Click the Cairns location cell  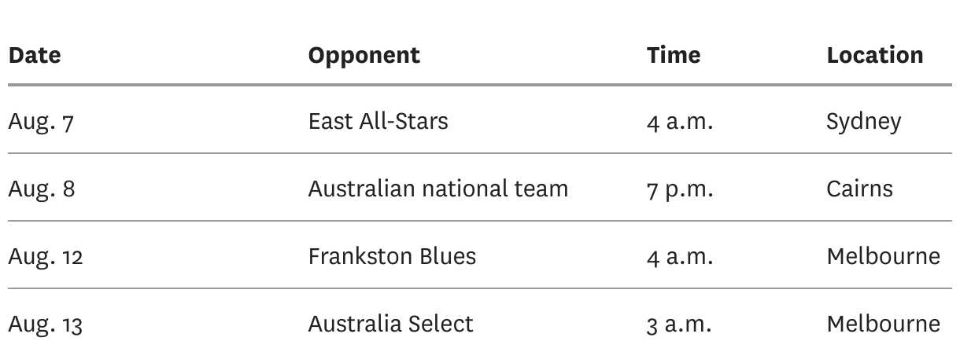[859, 189]
